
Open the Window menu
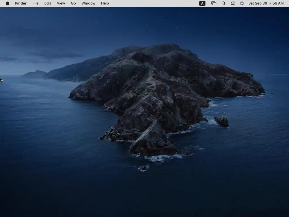88,3
